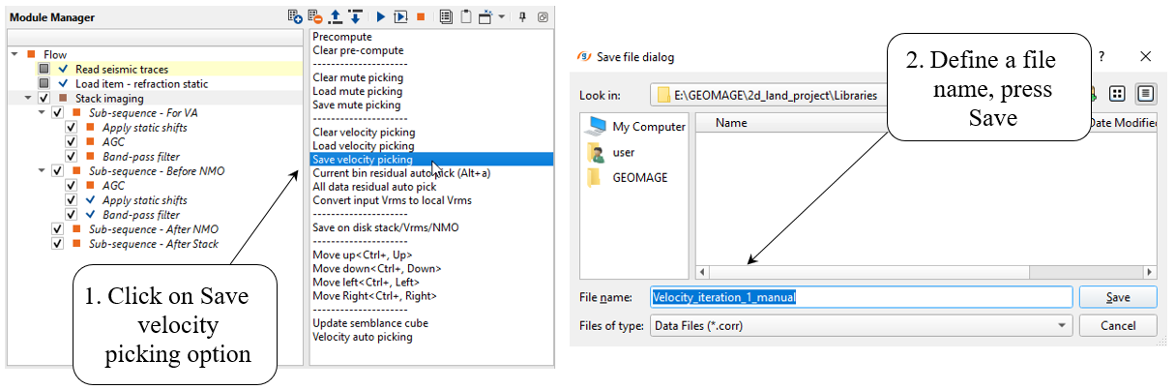
Task: Stop execution with the orange square icon
Action: 421,17
